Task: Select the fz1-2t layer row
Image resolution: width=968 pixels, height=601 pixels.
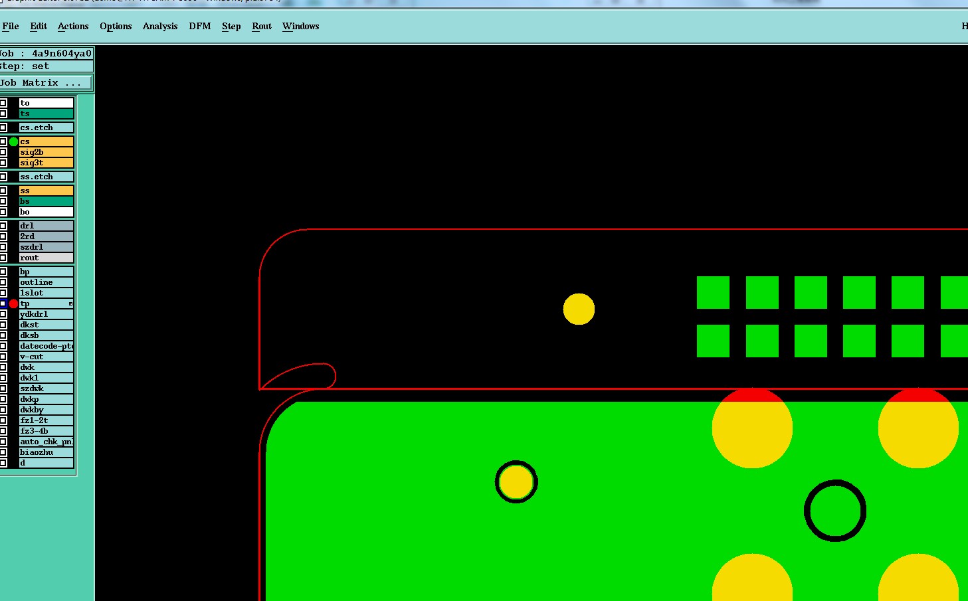Action: click(x=46, y=420)
